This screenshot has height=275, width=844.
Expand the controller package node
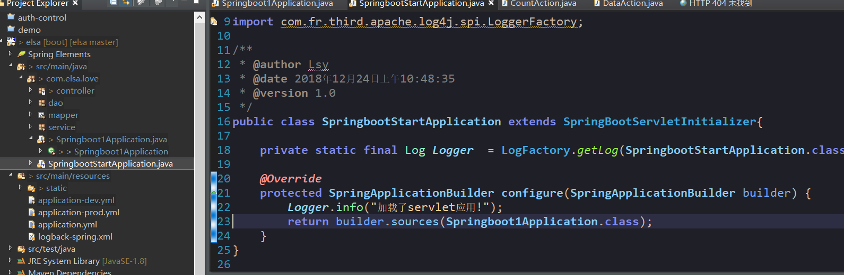(x=30, y=90)
